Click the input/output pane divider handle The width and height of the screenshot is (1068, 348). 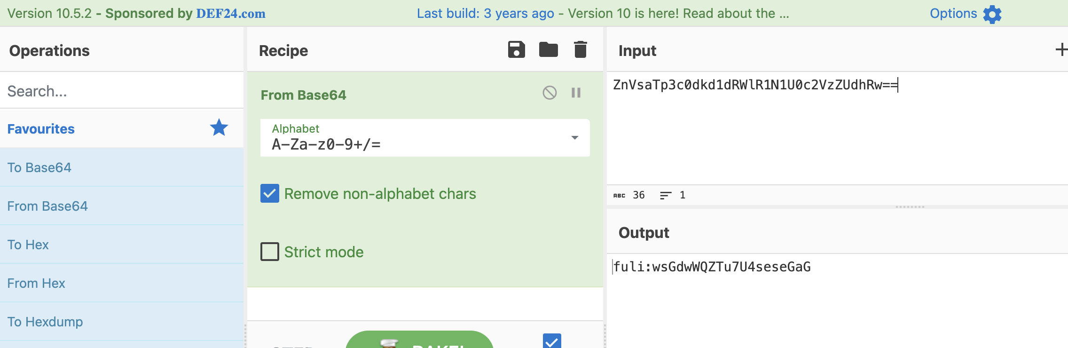[910, 207]
